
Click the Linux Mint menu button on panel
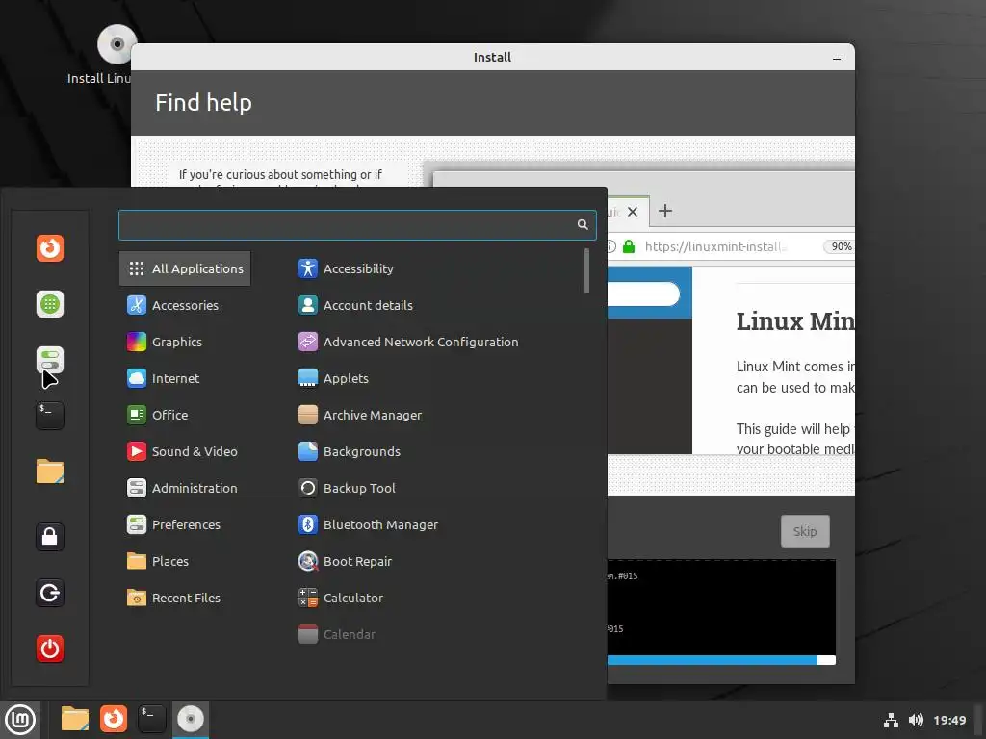(20, 720)
